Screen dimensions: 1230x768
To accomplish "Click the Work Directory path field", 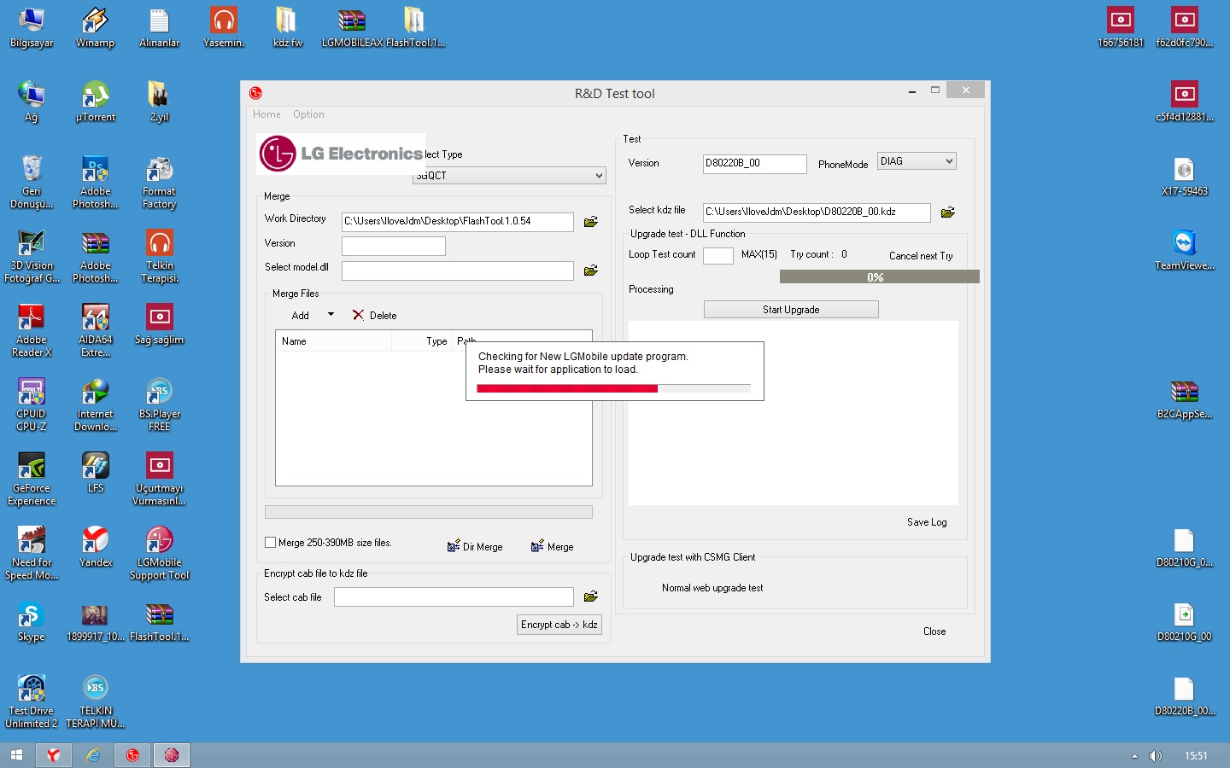I will [457, 222].
